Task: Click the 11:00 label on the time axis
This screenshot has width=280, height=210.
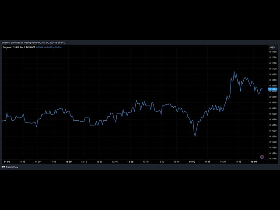Action: click(7, 162)
